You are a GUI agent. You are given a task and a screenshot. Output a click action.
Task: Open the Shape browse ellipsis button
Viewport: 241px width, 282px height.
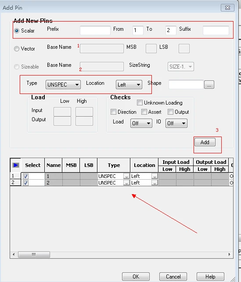click(209, 84)
